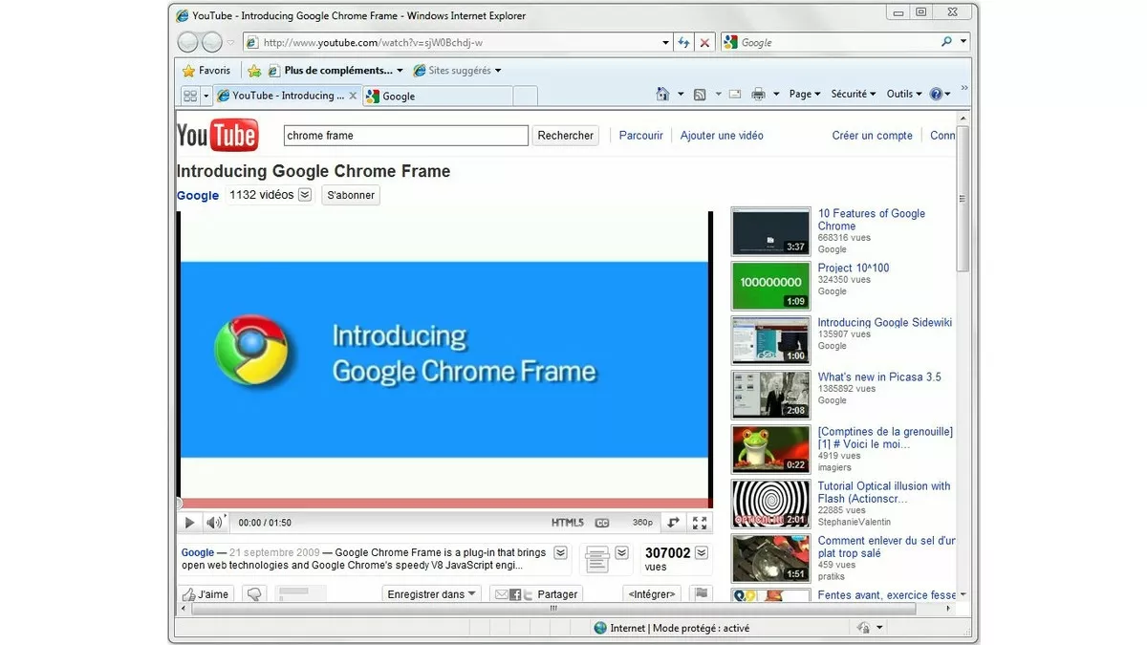This screenshot has width=1147, height=645.
Task: Open the Print options dropdown arrow
Action: [776, 94]
